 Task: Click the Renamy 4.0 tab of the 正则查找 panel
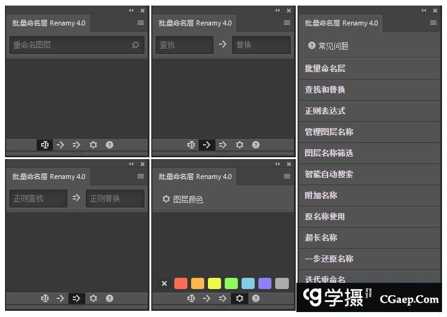[49, 177]
